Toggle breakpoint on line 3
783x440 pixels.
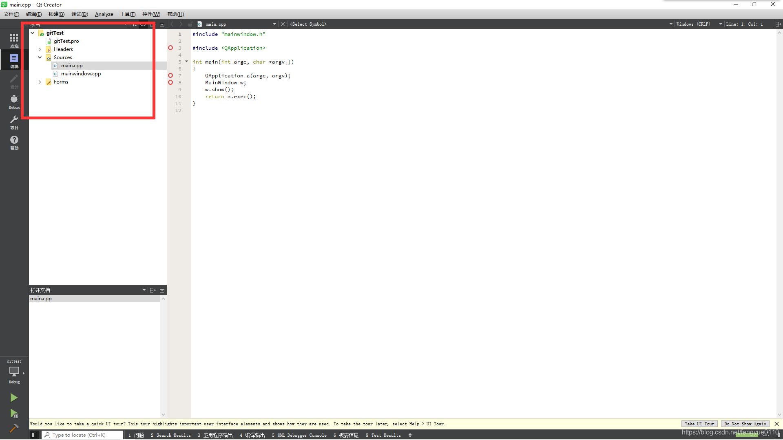[x=170, y=48]
